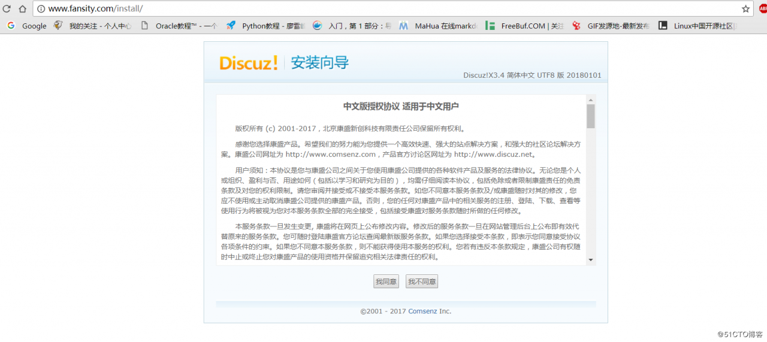This screenshot has height=342, width=767.
Task: Go to the browser home page icon
Action: click(22, 8)
